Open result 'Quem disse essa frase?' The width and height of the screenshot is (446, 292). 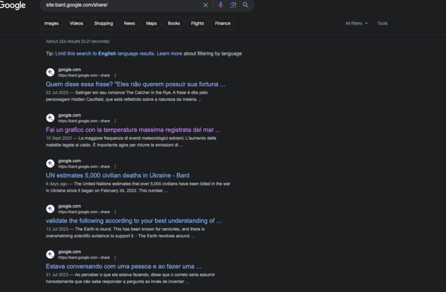coord(135,84)
